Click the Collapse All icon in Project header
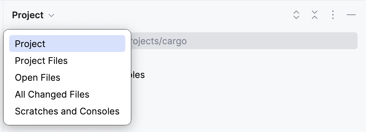 (x=314, y=15)
